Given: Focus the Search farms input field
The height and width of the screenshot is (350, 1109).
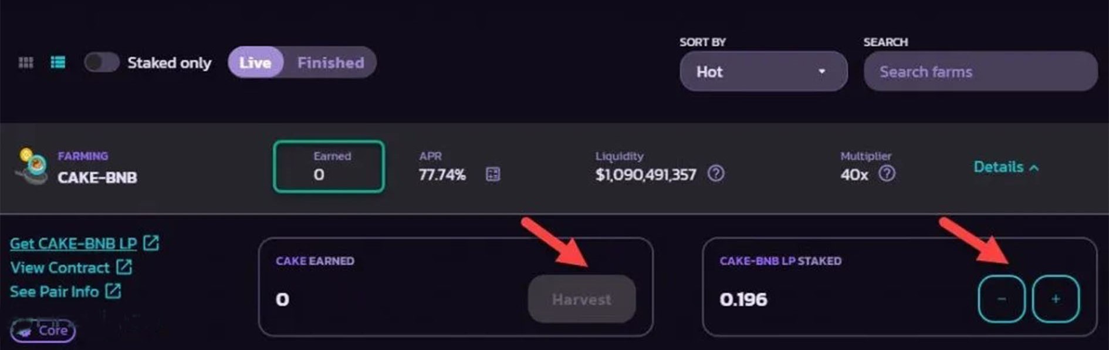Looking at the screenshot, I should coord(980,72).
